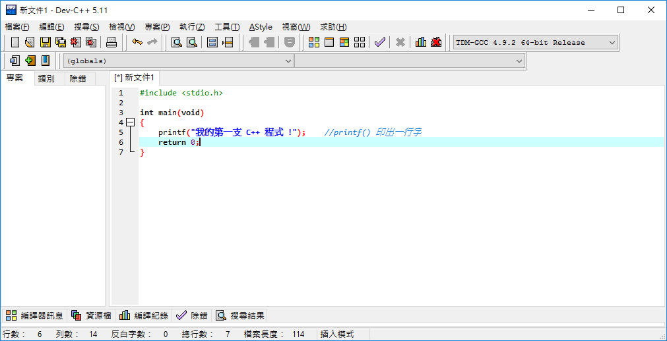This screenshot has height=341, width=667.
Task: Open the 求助(H) menu
Action: pos(334,27)
